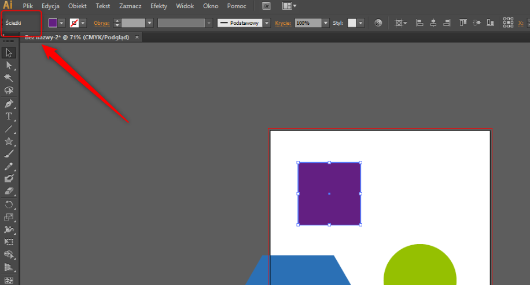Open the Widok menu

coord(185,6)
